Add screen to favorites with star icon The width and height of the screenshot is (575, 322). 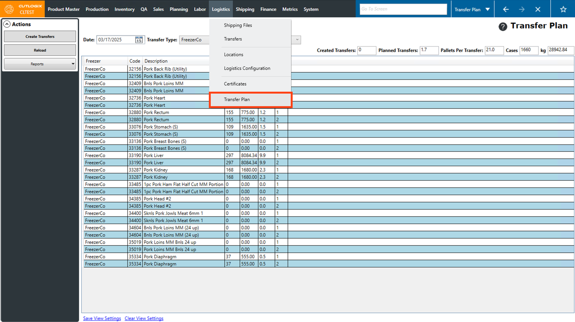(563, 10)
